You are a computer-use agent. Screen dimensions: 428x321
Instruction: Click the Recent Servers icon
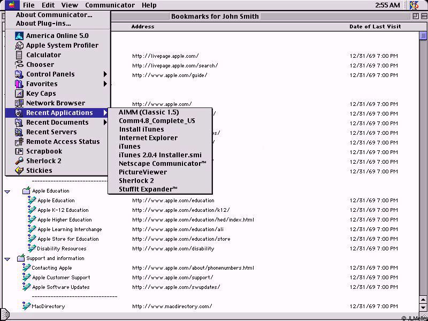pos(19,132)
